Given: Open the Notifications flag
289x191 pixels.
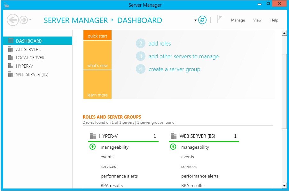Looking at the screenshot, I should [x=220, y=20].
